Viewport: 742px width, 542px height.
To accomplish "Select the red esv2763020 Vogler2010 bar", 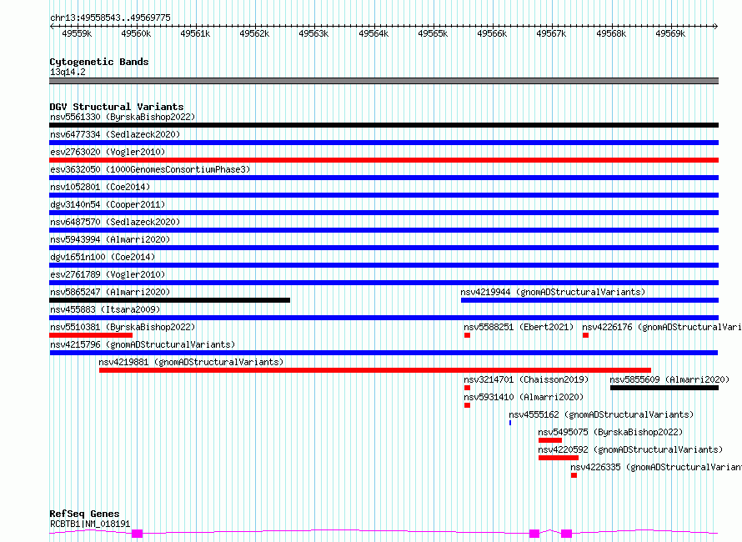I will (x=384, y=160).
